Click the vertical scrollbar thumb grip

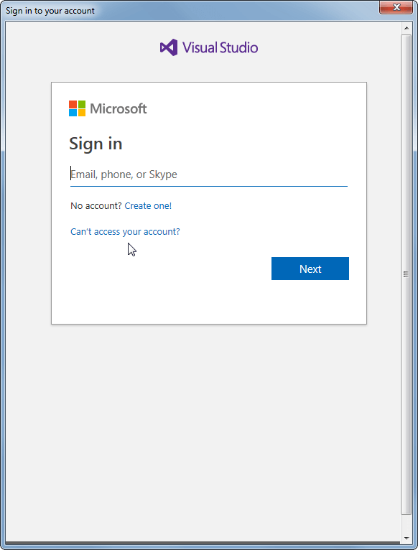coord(406,274)
